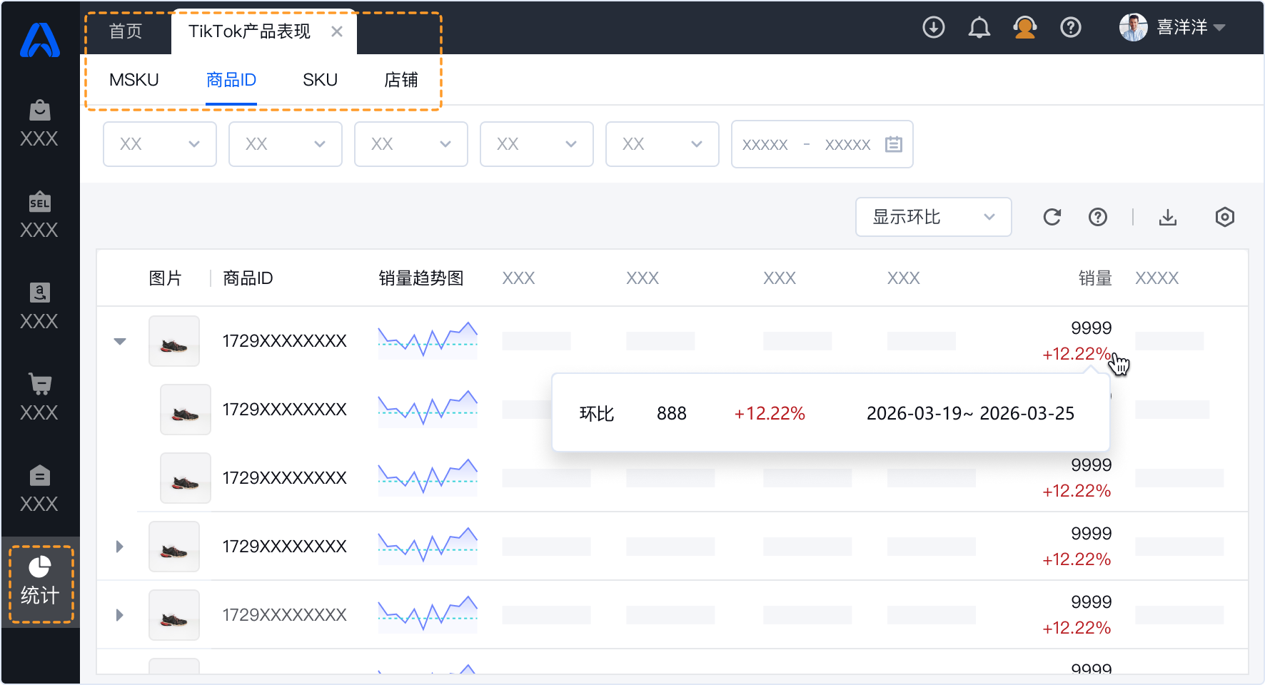The image size is (1265, 685).
Task: Click first row +12.22% sales change
Action: point(1077,354)
